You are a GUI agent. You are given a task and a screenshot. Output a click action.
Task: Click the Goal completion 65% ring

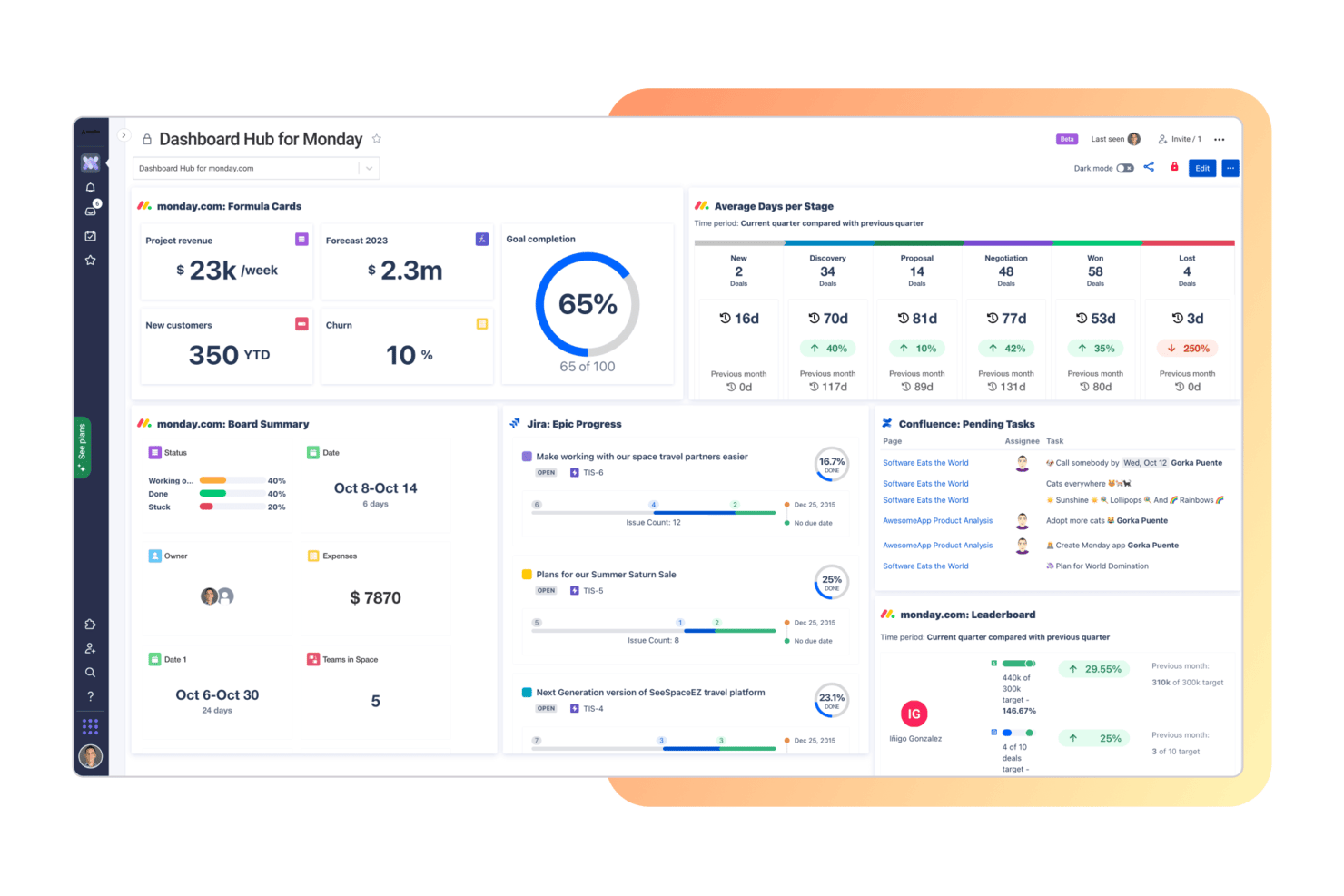(x=588, y=304)
